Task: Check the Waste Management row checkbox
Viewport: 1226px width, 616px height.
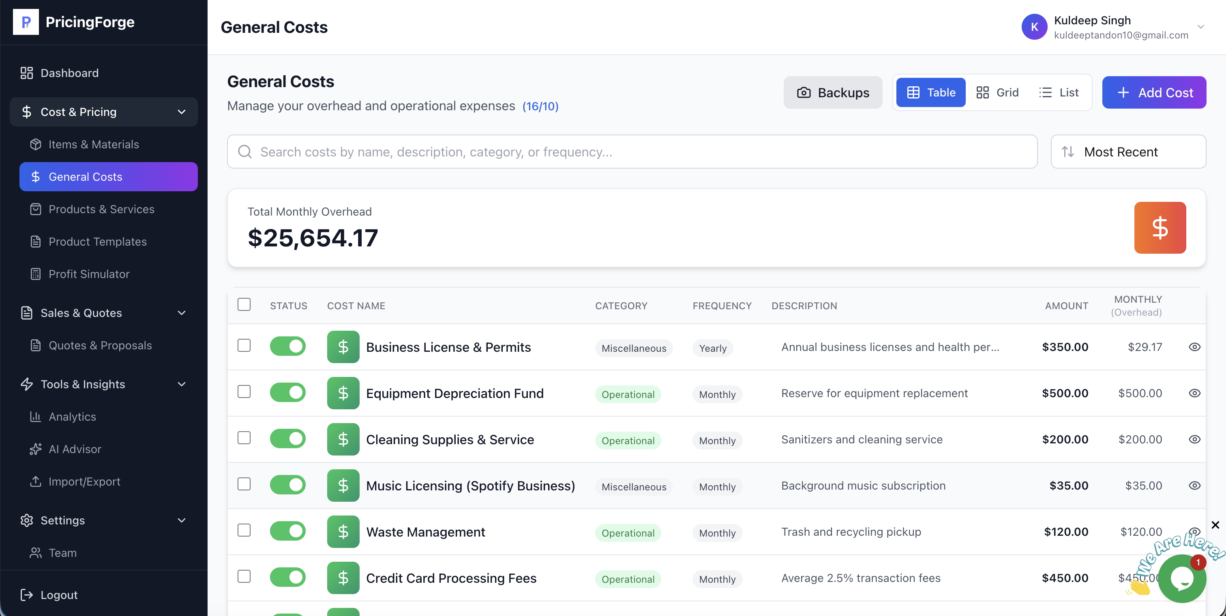Action: tap(244, 530)
